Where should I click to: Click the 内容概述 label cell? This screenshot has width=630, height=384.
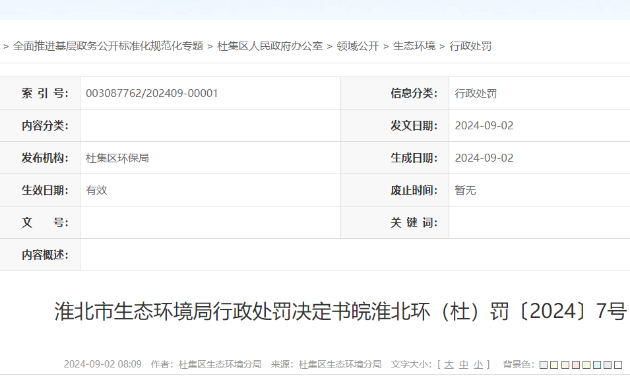[40, 255]
